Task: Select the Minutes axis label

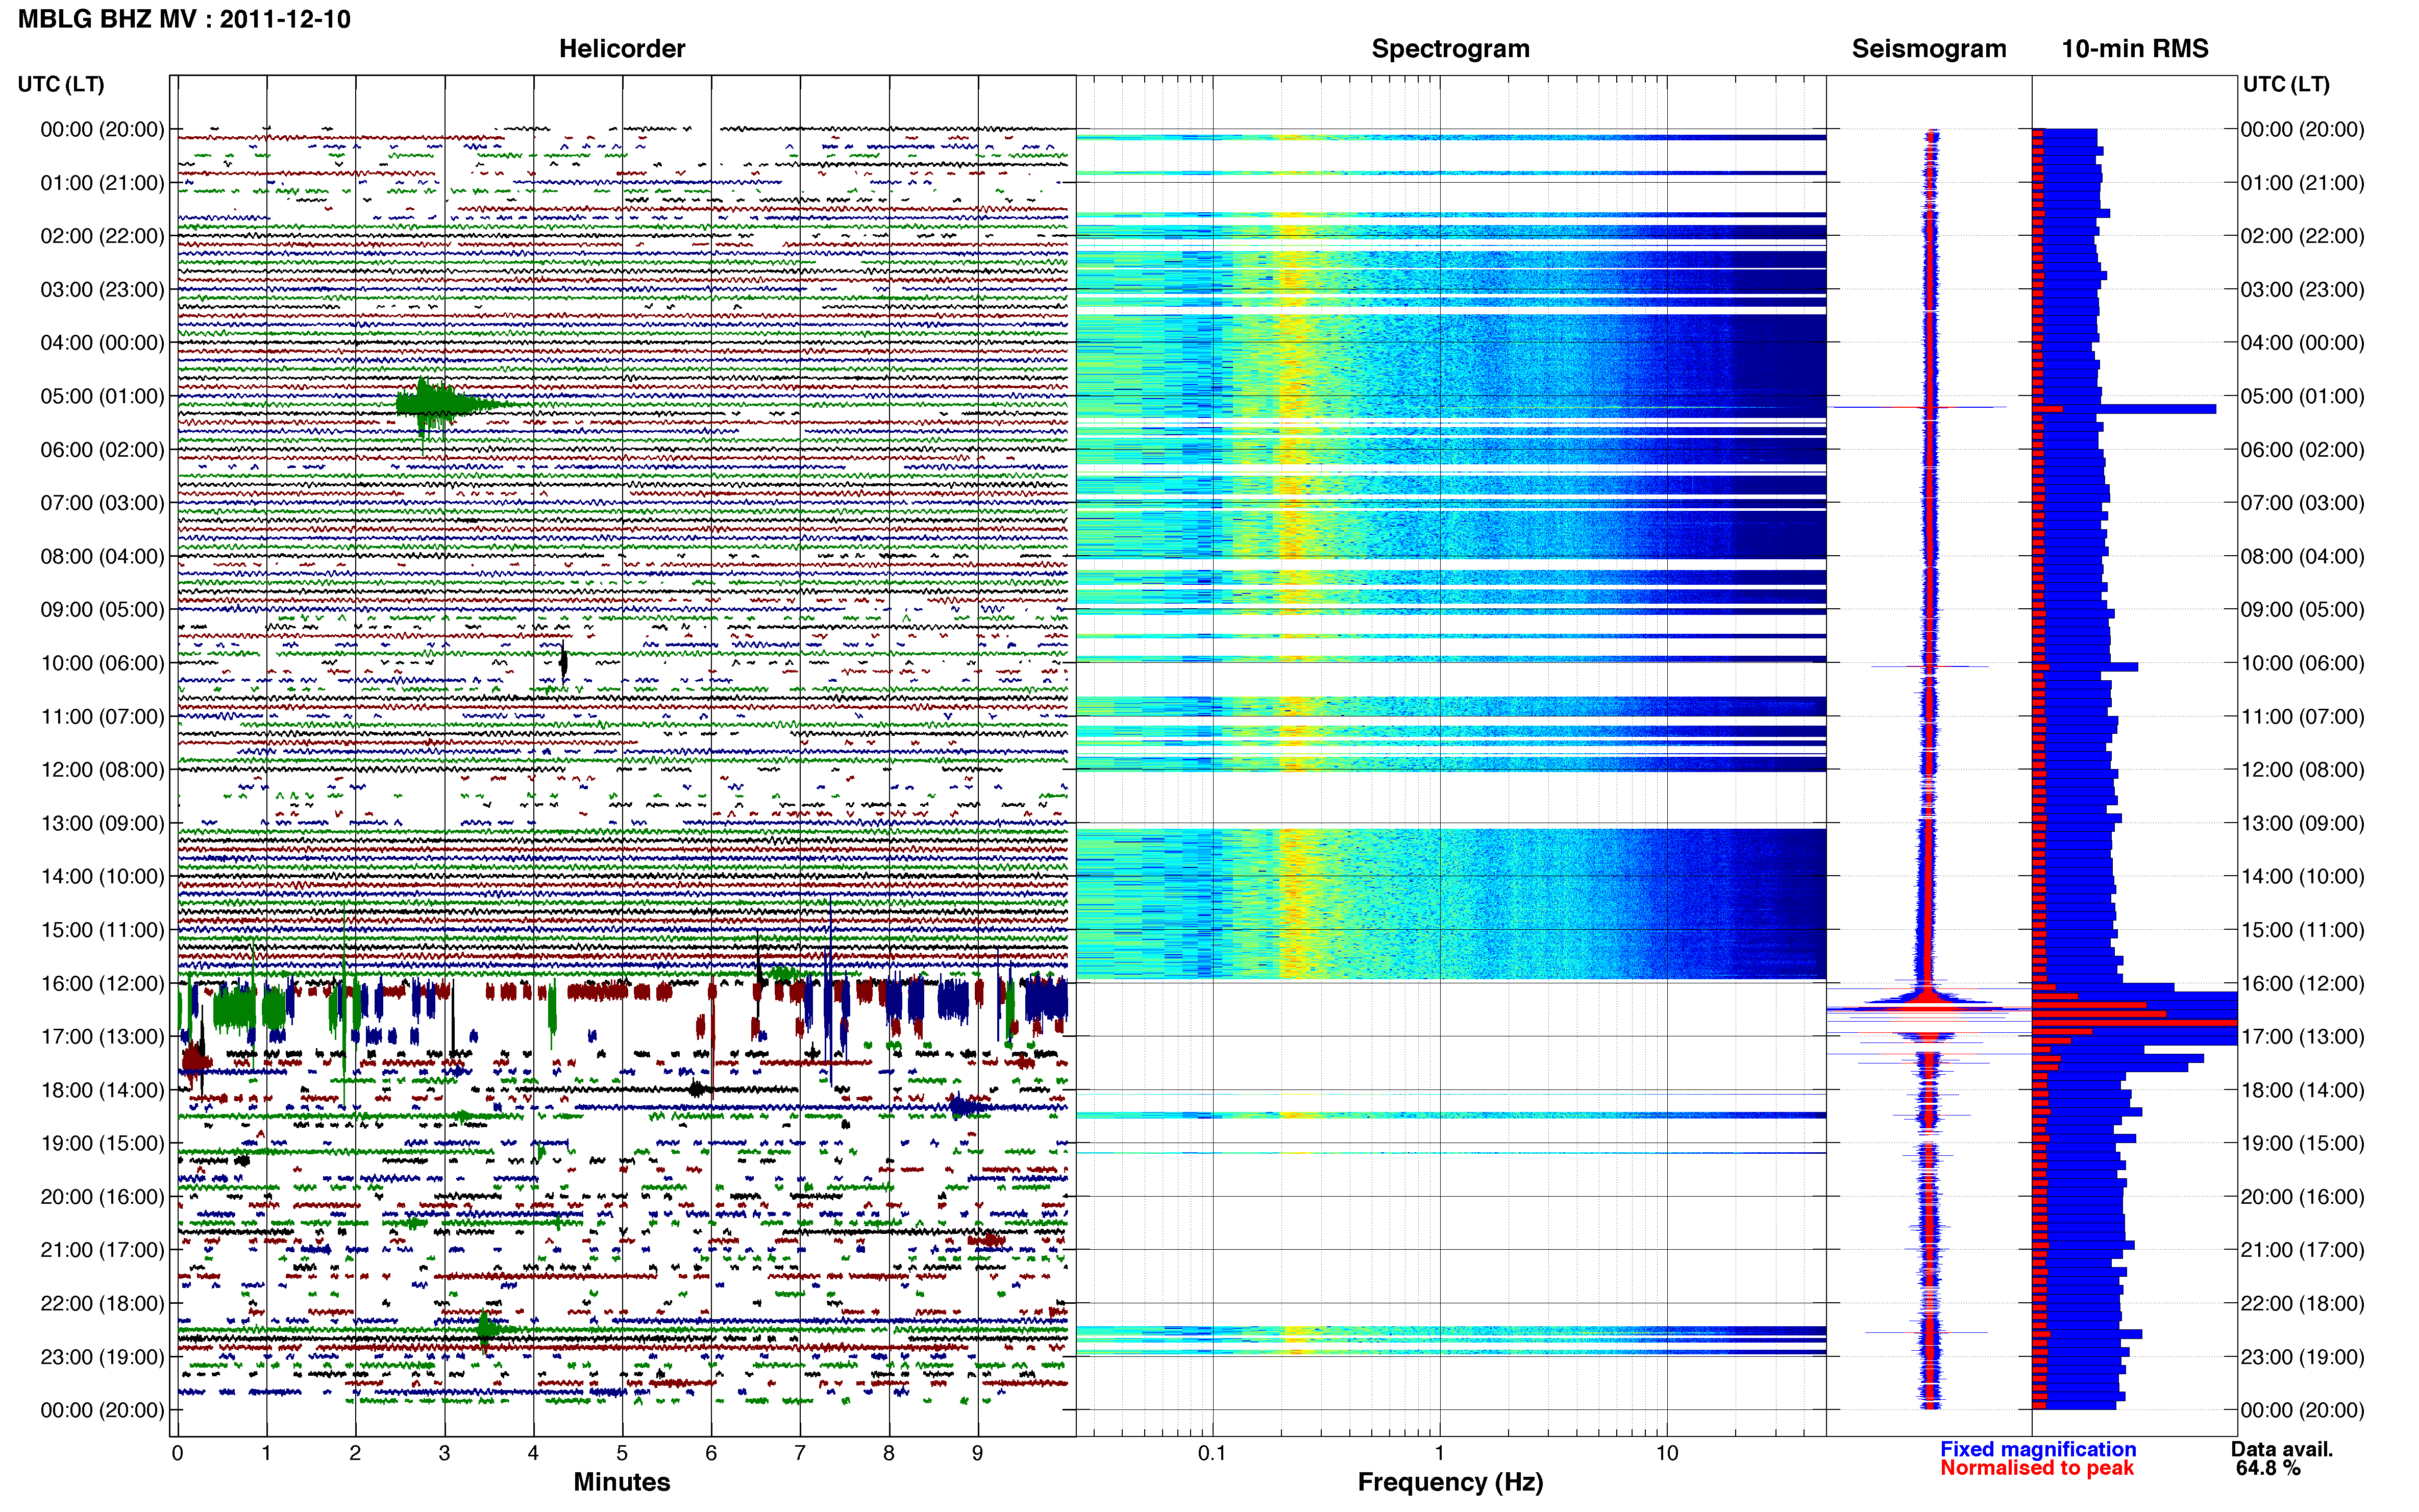Action: tap(622, 1482)
